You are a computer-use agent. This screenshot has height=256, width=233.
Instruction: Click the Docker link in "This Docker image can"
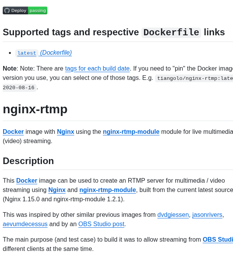click(27, 181)
